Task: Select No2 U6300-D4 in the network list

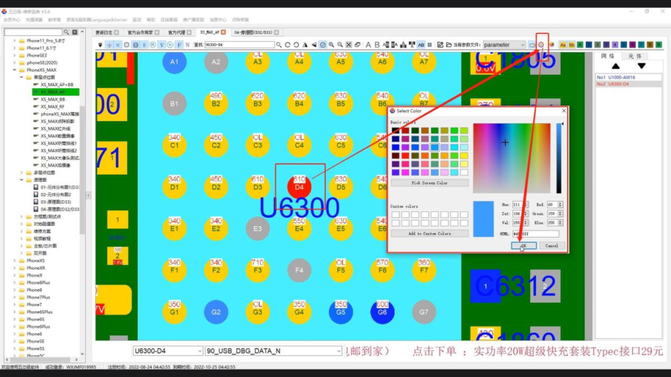Action: (x=628, y=84)
